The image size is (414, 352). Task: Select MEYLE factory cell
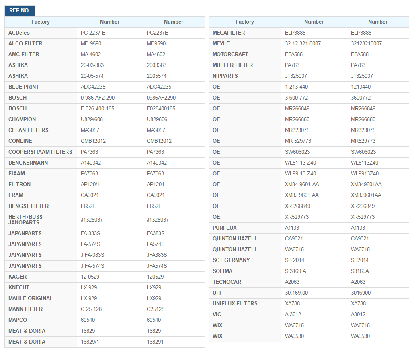tap(245, 44)
